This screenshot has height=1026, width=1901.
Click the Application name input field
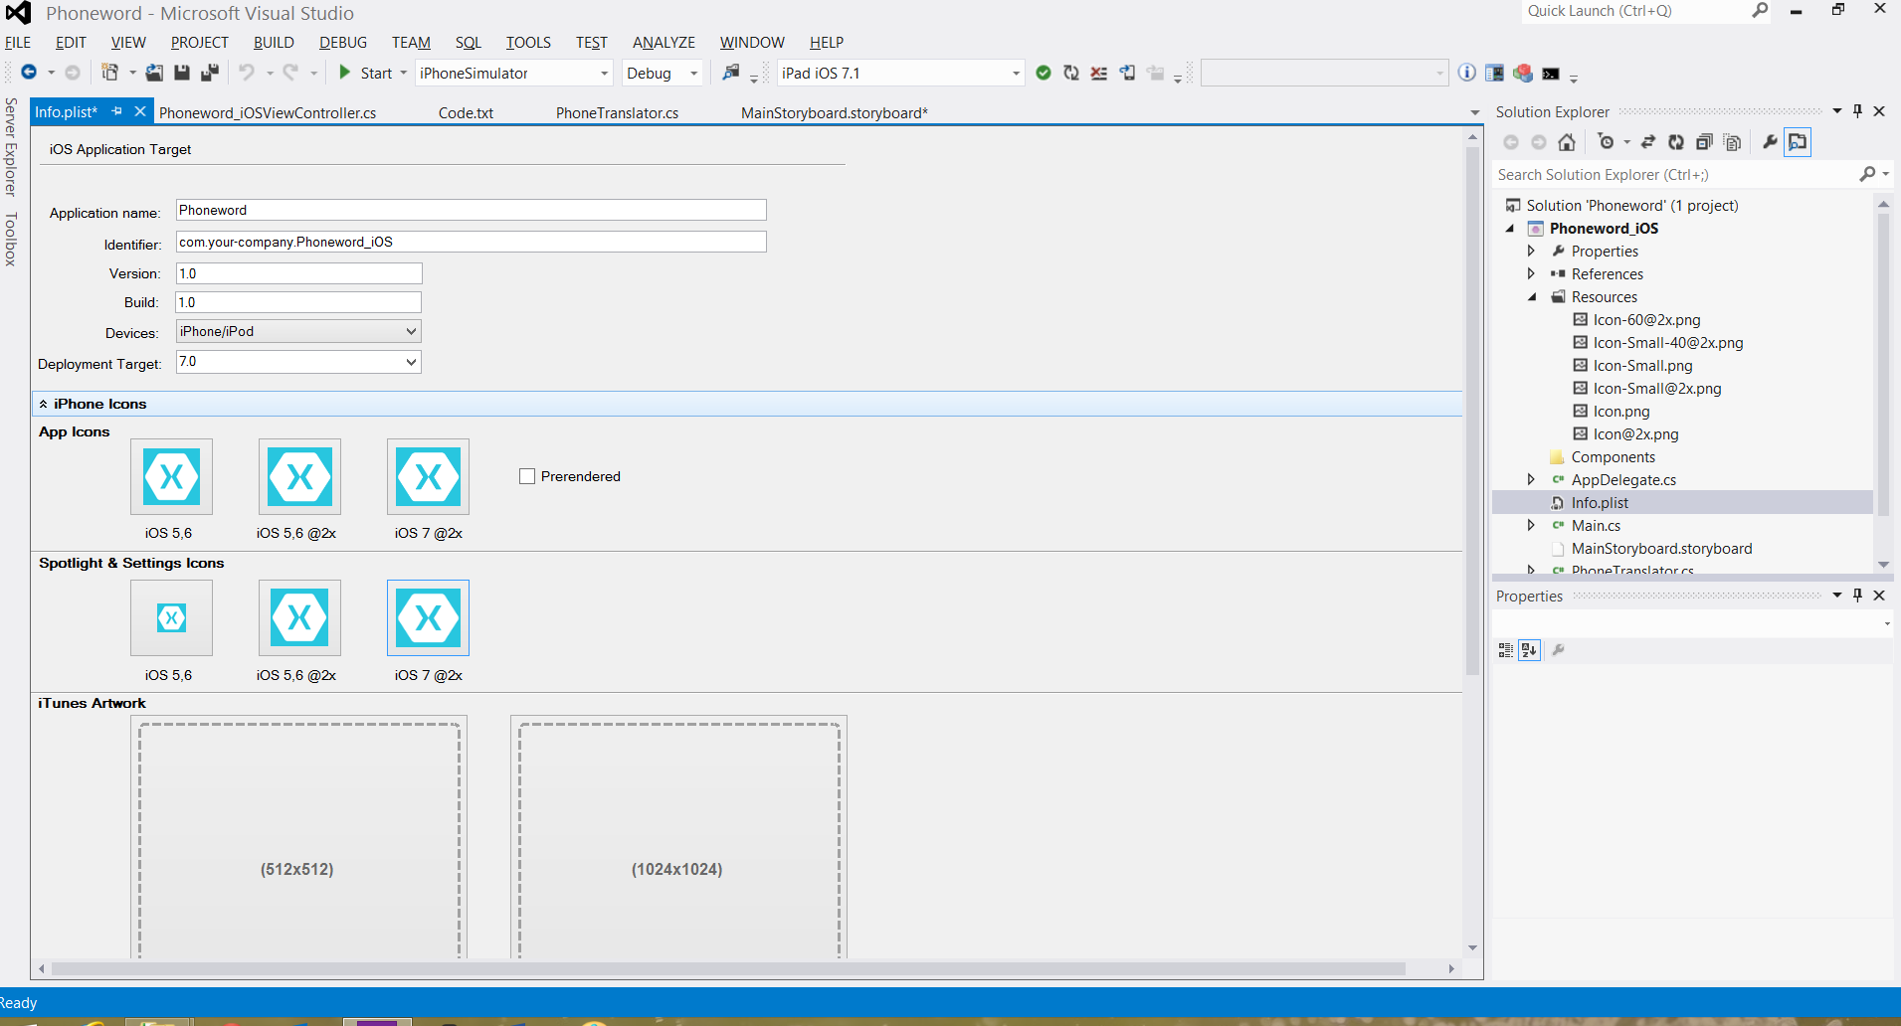(471, 210)
